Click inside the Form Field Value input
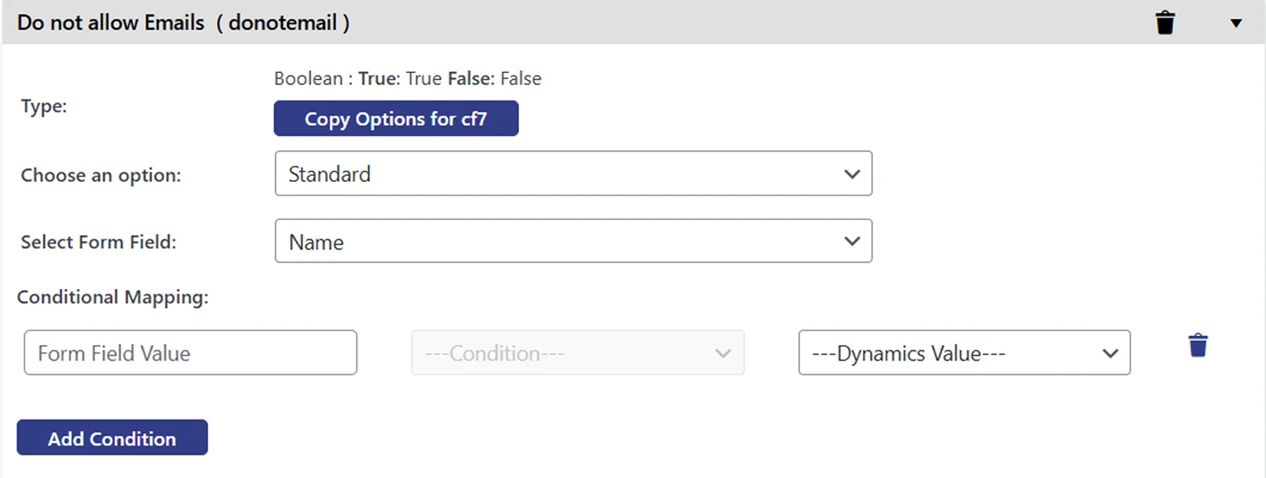Screen dimensions: 1266x478 [x=190, y=353]
